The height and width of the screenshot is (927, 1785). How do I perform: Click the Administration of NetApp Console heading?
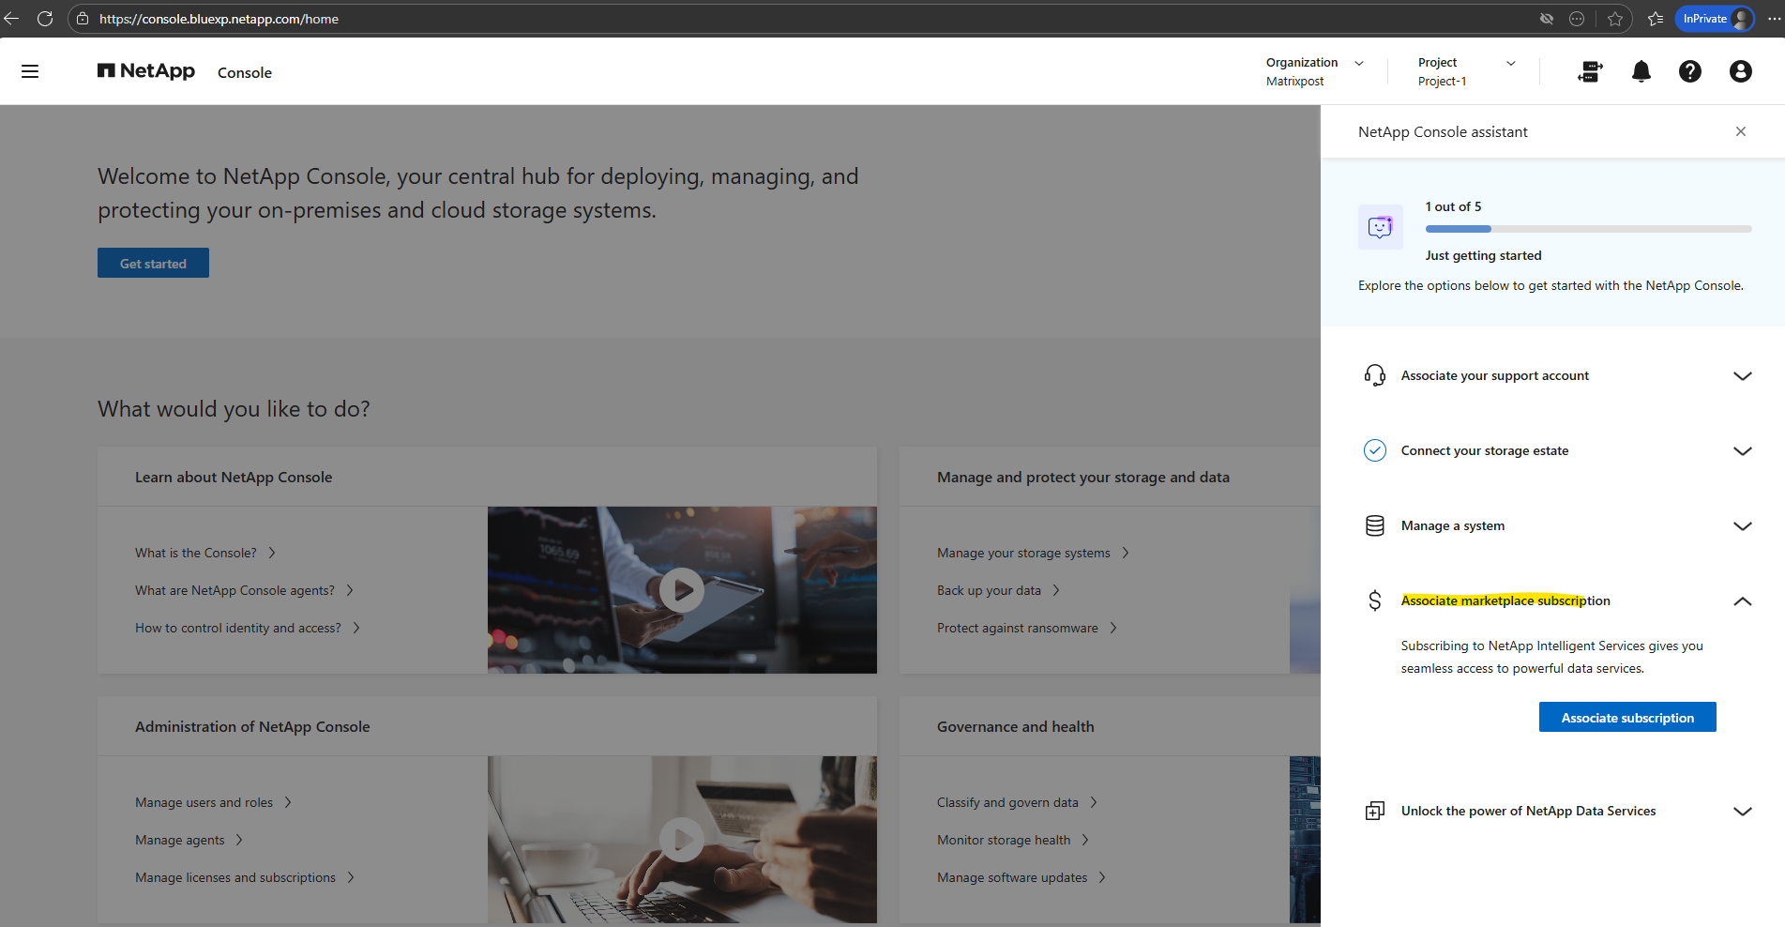click(x=252, y=726)
